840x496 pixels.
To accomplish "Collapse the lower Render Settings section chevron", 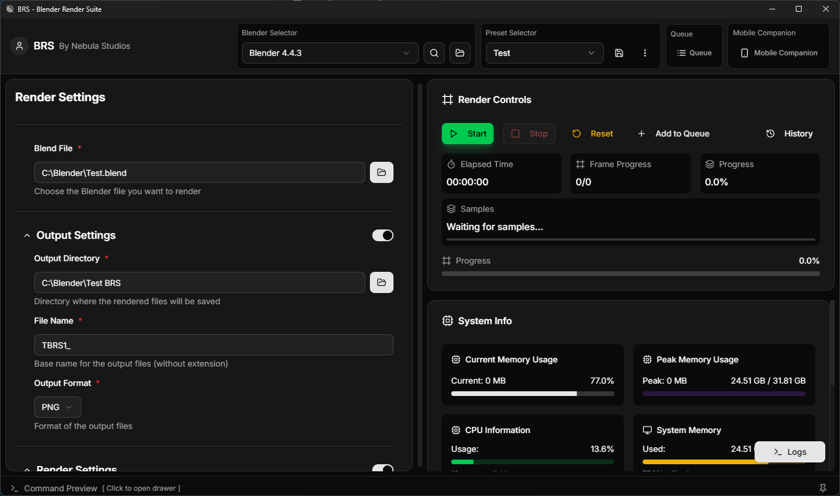I will 27,470.
